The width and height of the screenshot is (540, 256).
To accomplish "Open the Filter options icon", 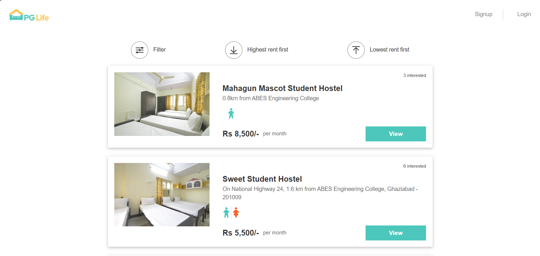I will pos(140,50).
